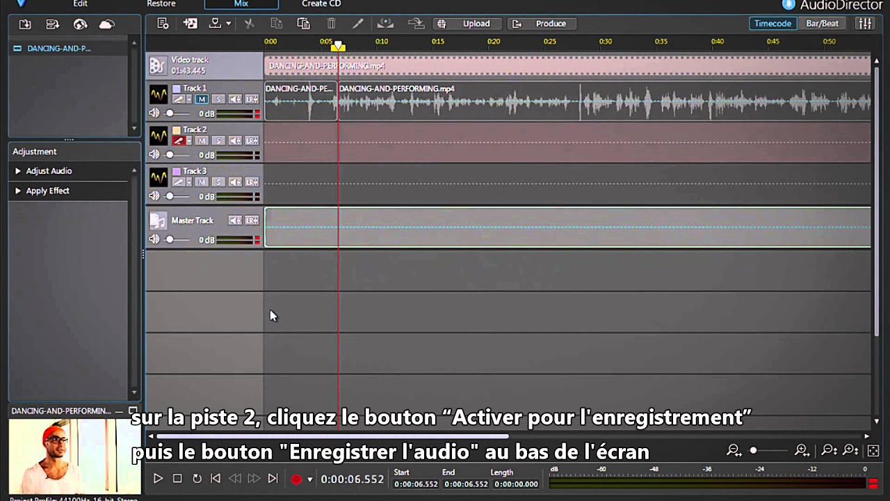The height and width of the screenshot is (501, 890).
Task: Open the record options dropdown arrow
Action: [x=310, y=479]
